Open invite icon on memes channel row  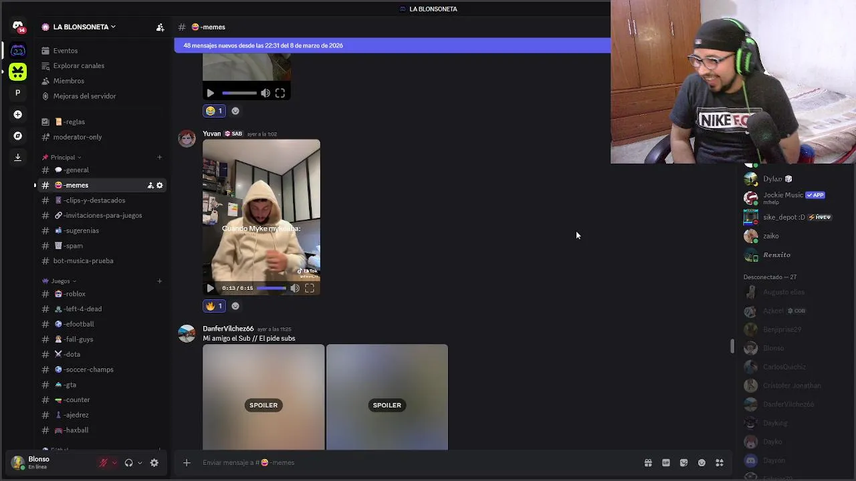point(150,185)
